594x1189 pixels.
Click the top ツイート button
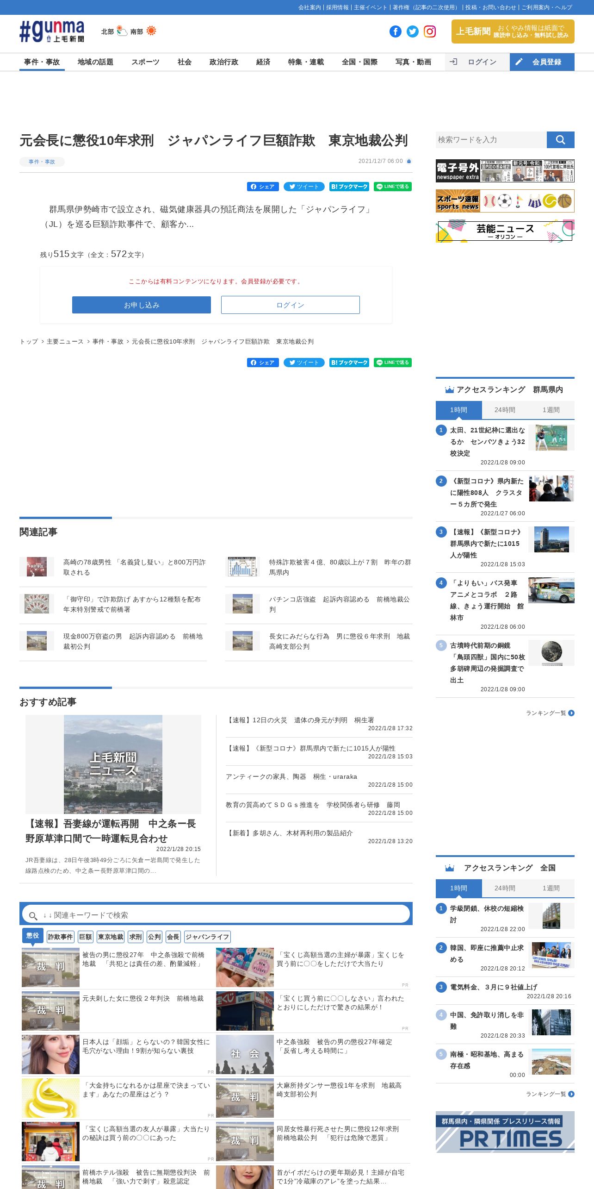point(304,187)
